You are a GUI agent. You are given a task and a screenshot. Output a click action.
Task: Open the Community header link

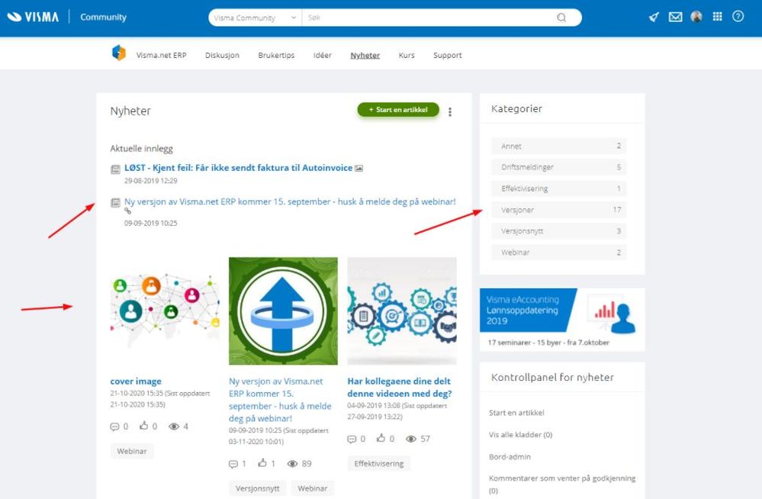coord(103,17)
